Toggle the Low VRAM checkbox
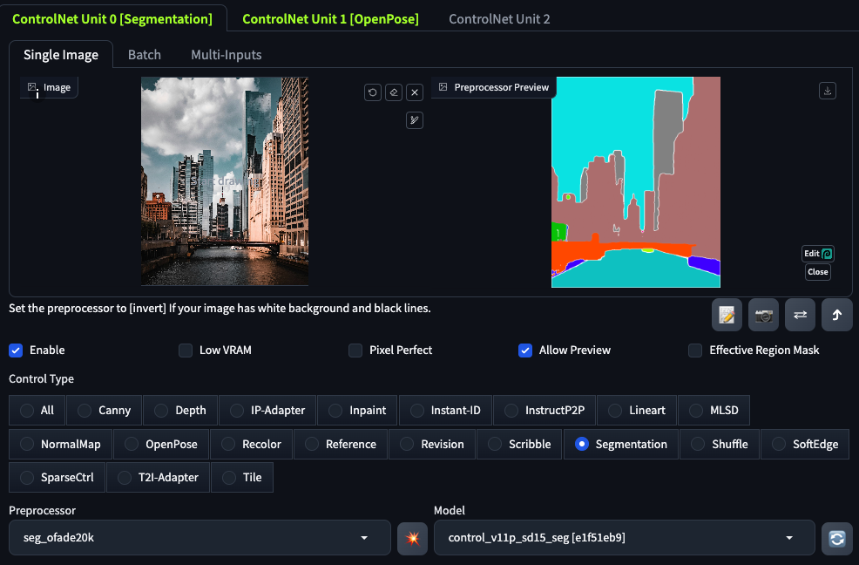This screenshot has width=859, height=565. (x=186, y=351)
